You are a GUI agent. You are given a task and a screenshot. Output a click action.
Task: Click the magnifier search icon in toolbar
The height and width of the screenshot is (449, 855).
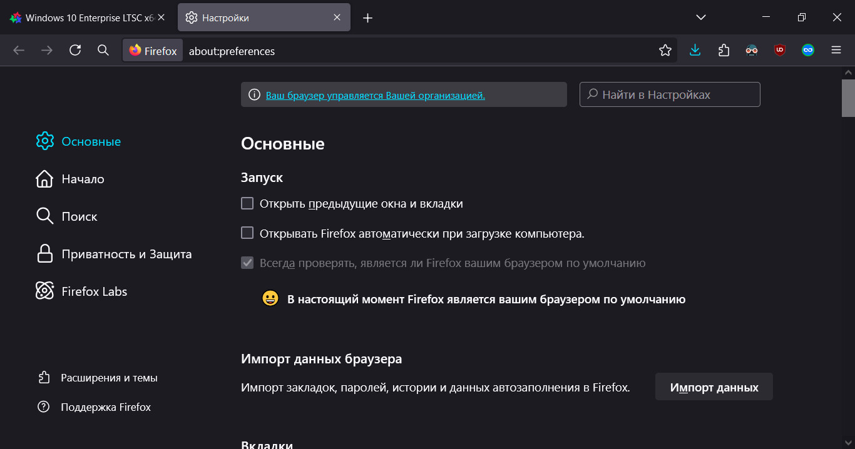103,51
